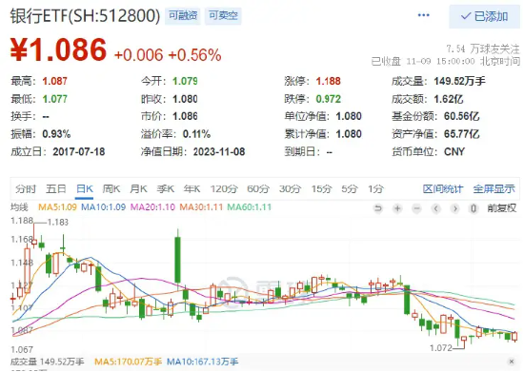
Task: Click the 均线 label
Action: (x=19, y=207)
